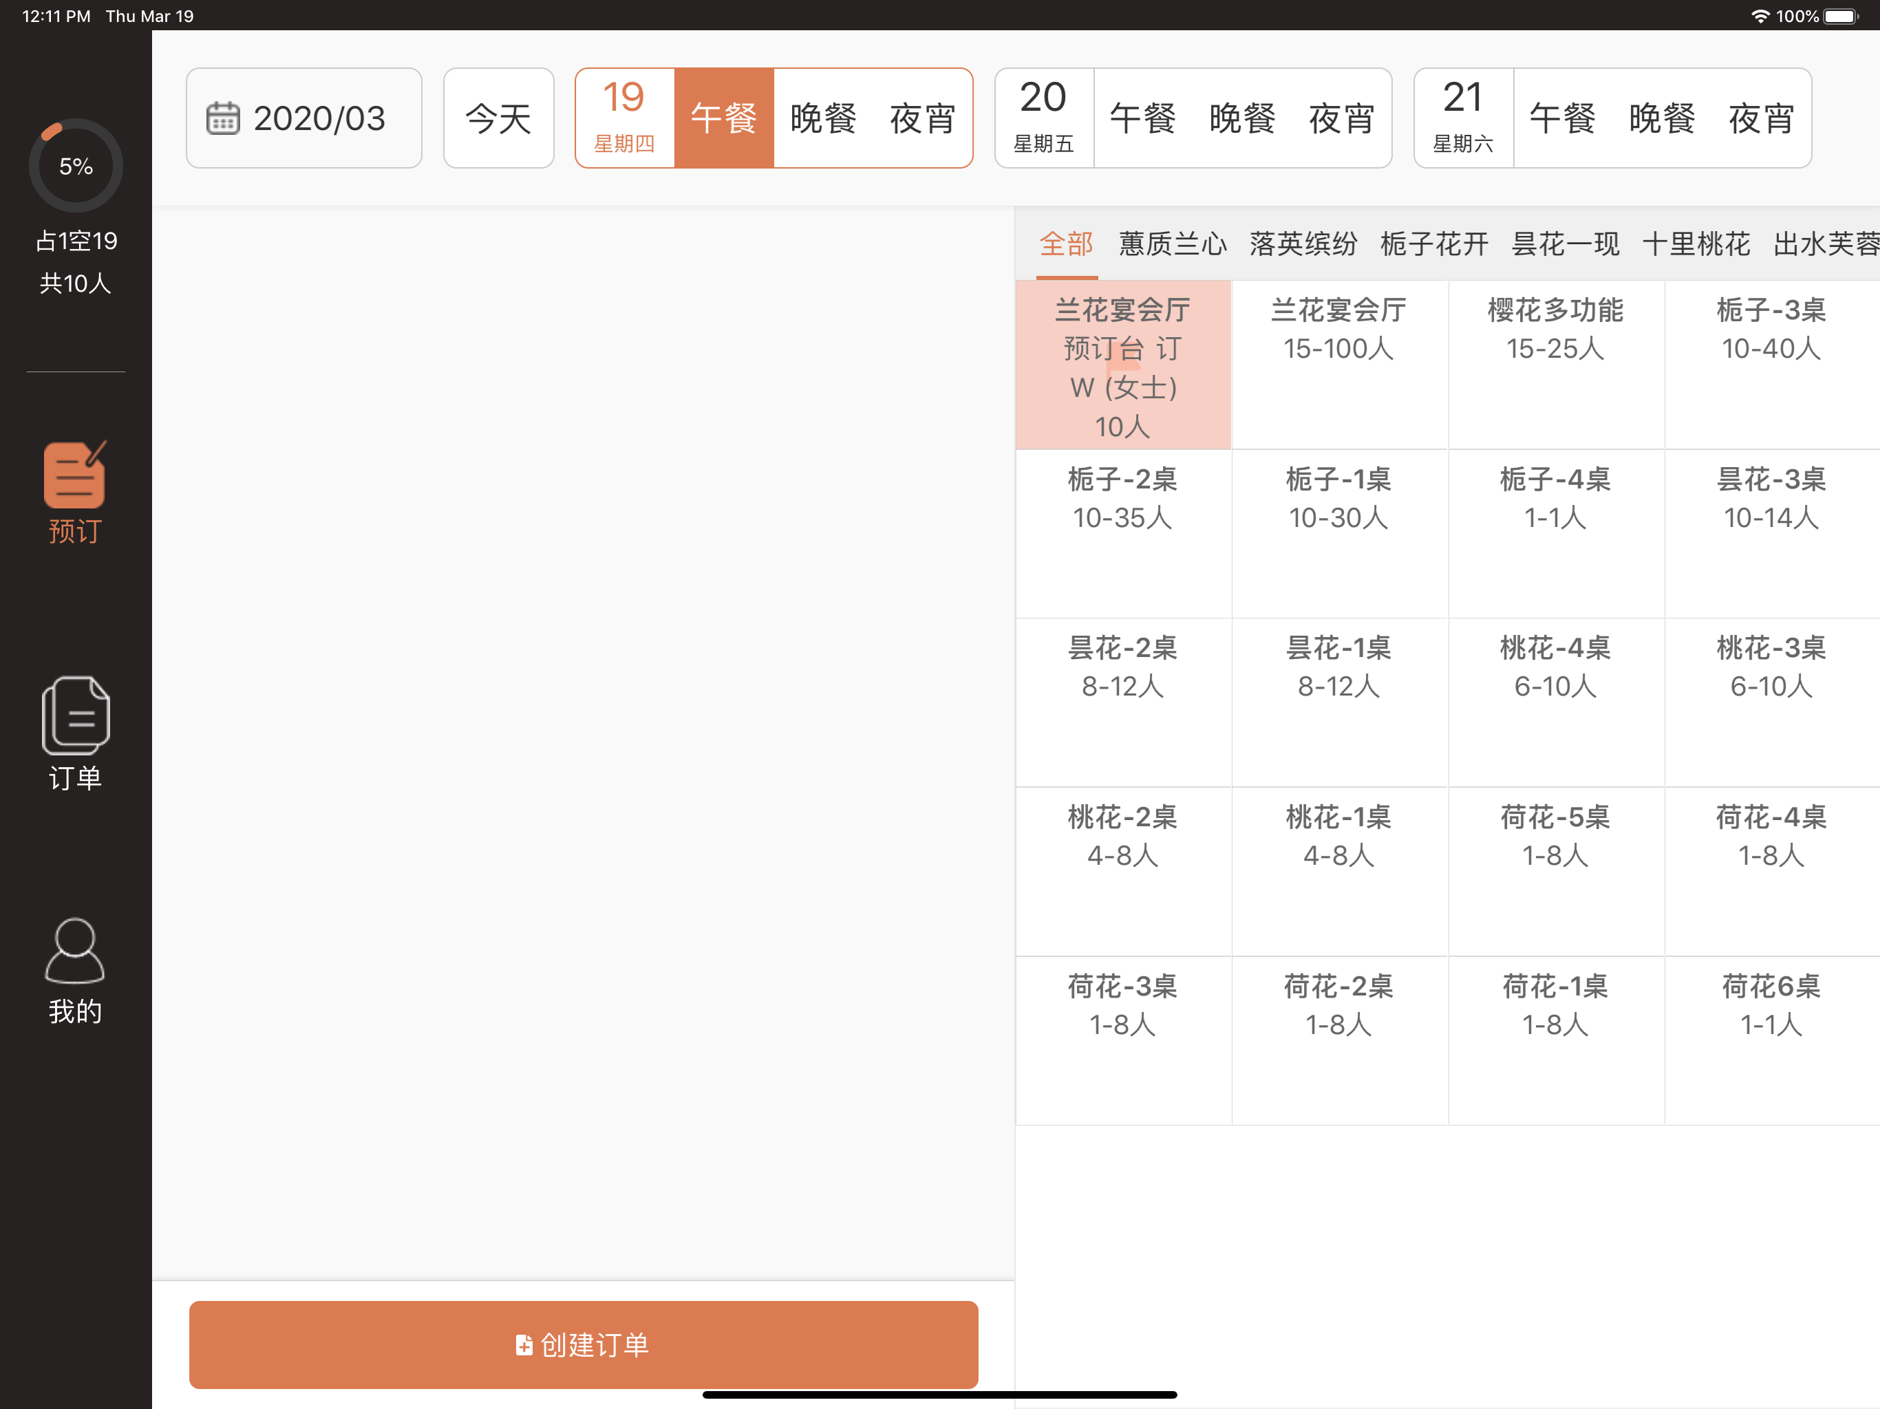Tap the Wi-Fi icon in status bar
1880x1409 pixels.
pyautogui.click(x=1760, y=16)
